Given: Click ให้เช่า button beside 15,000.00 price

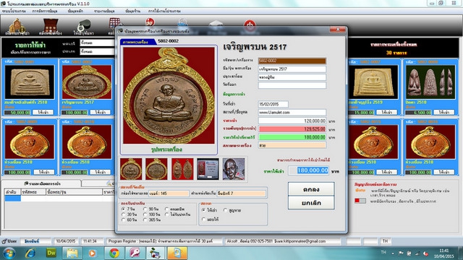Looking at the screenshot, I should coord(386,112).
